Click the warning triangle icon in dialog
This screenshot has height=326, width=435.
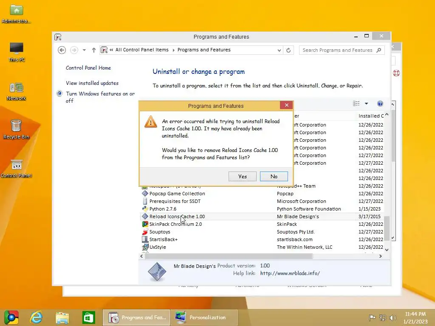click(x=151, y=122)
